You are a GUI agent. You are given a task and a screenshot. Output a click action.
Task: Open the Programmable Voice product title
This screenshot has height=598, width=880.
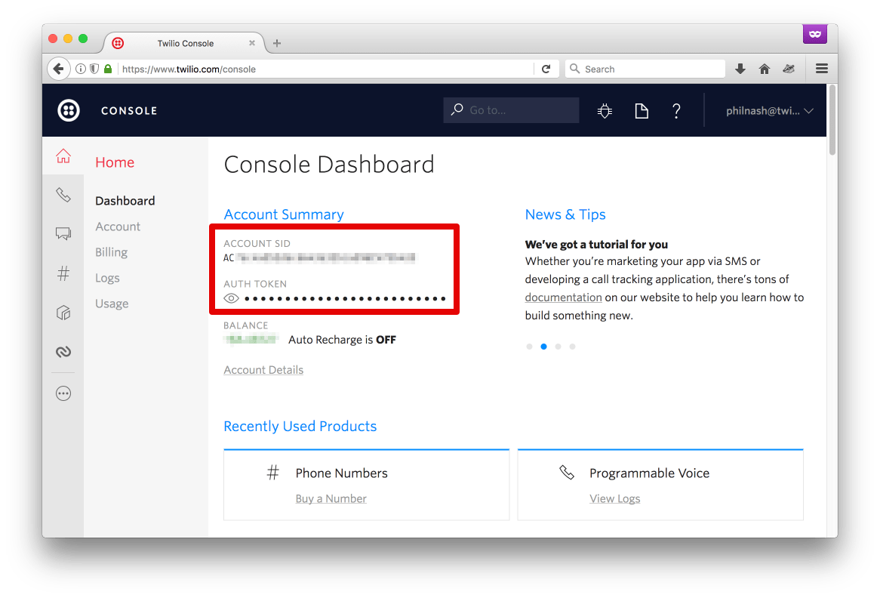(649, 473)
